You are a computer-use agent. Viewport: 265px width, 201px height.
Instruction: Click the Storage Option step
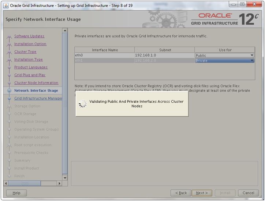pos(27,106)
